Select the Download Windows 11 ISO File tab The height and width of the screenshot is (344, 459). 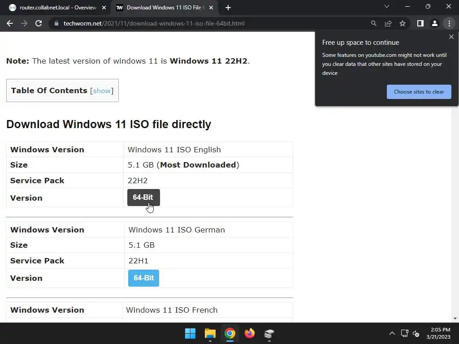[x=166, y=8]
